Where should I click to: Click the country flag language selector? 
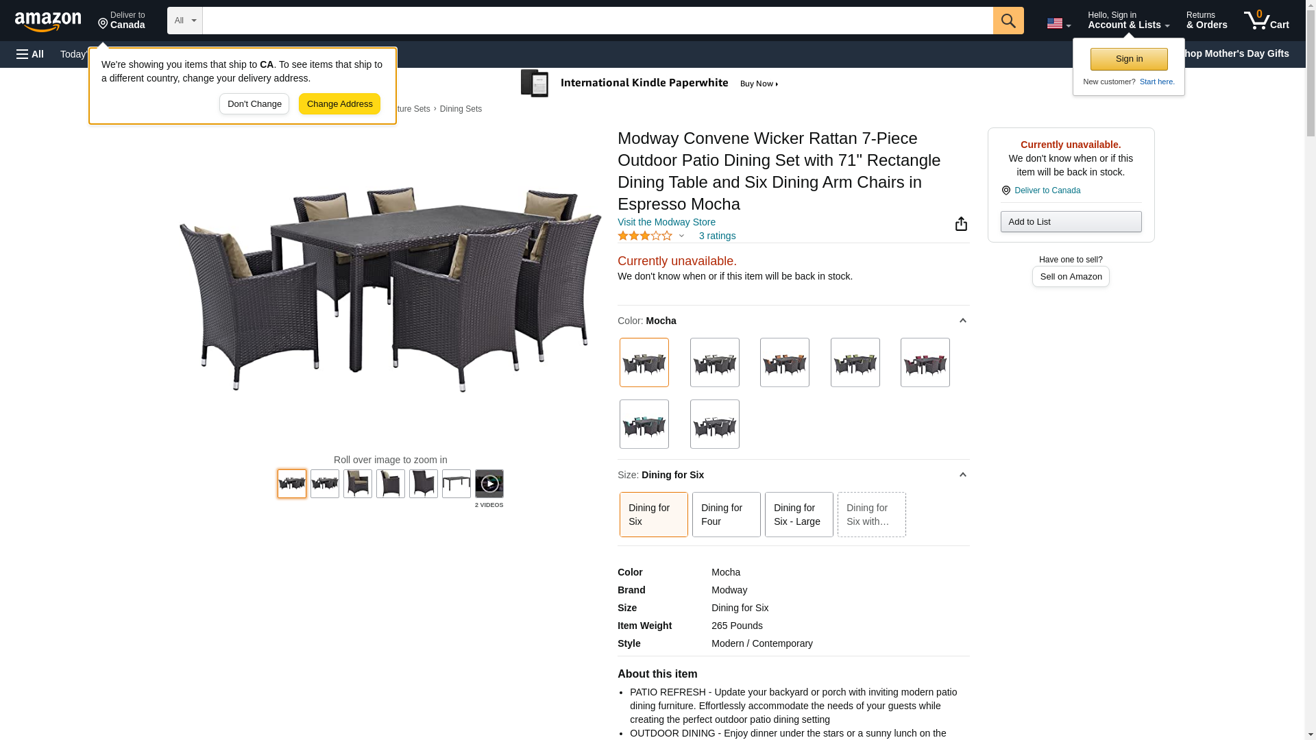[1058, 23]
